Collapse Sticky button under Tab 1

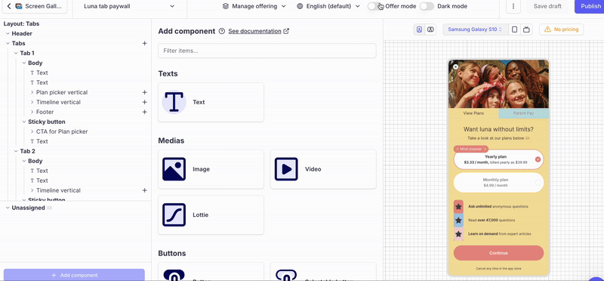point(24,122)
